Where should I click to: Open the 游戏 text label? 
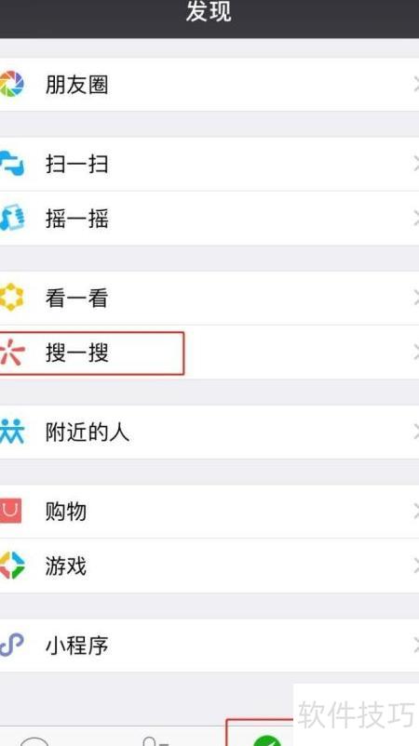tap(66, 566)
